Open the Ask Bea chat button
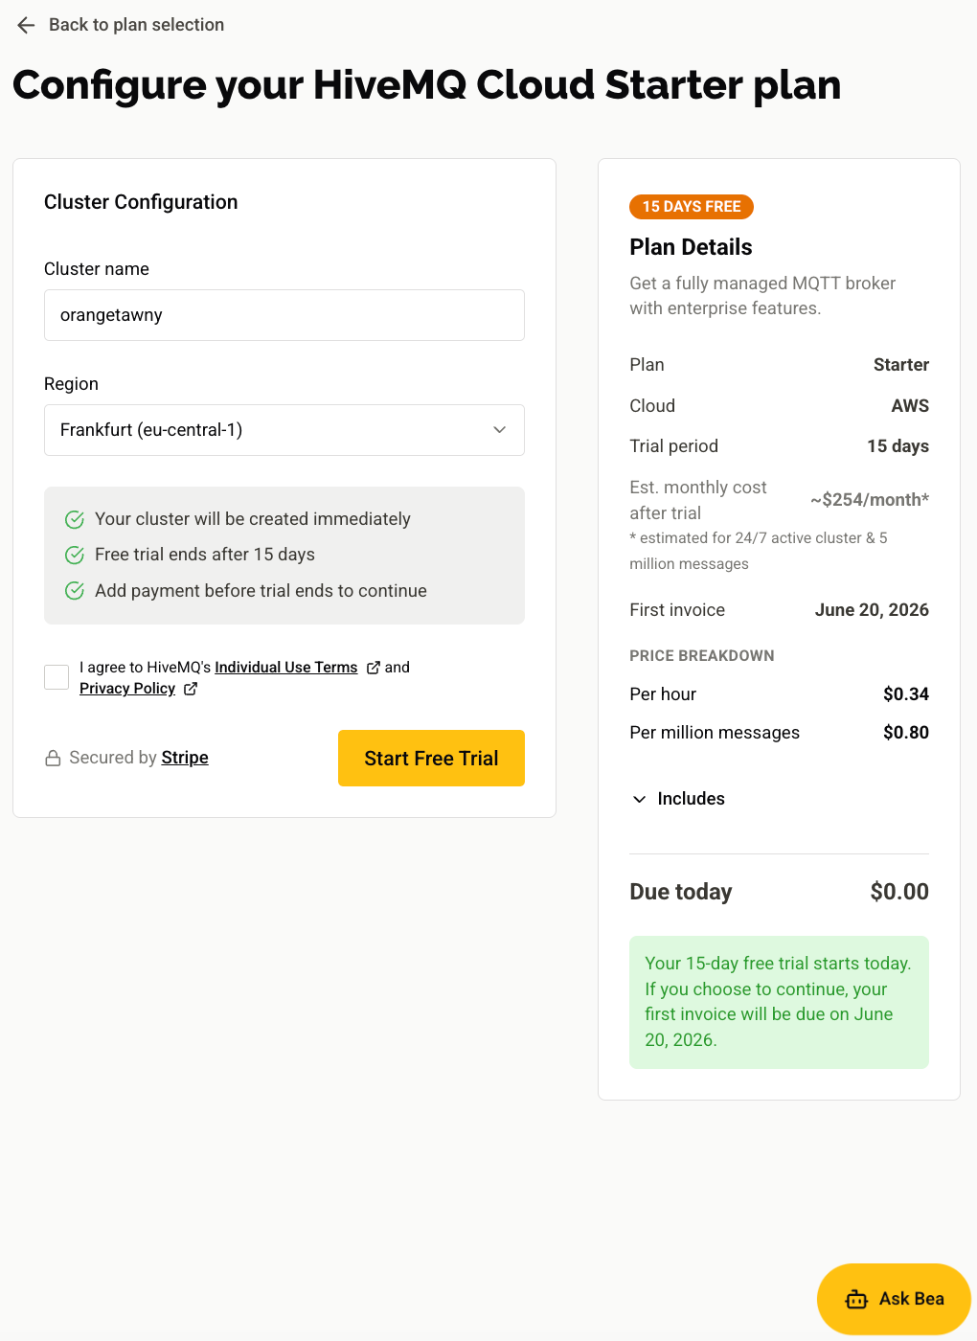The height and width of the screenshot is (1341, 977). click(x=894, y=1299)
